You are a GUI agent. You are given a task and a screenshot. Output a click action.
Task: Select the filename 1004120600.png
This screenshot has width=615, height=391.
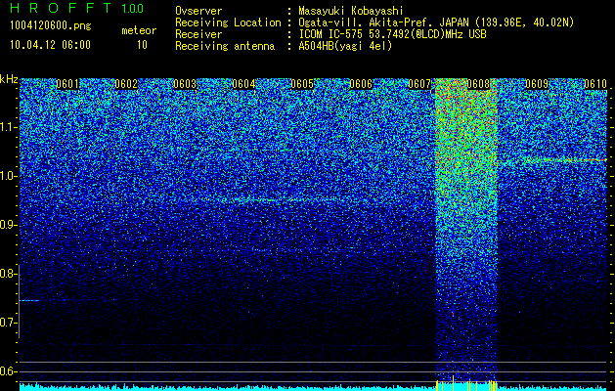[51, 26]
